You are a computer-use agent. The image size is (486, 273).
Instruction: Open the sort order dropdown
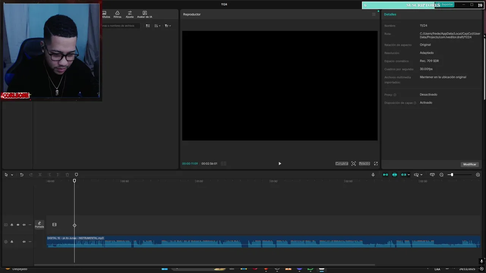(x=158, y=26)
